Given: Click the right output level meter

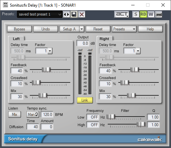Looking at the screenshot, I should 90,74.
